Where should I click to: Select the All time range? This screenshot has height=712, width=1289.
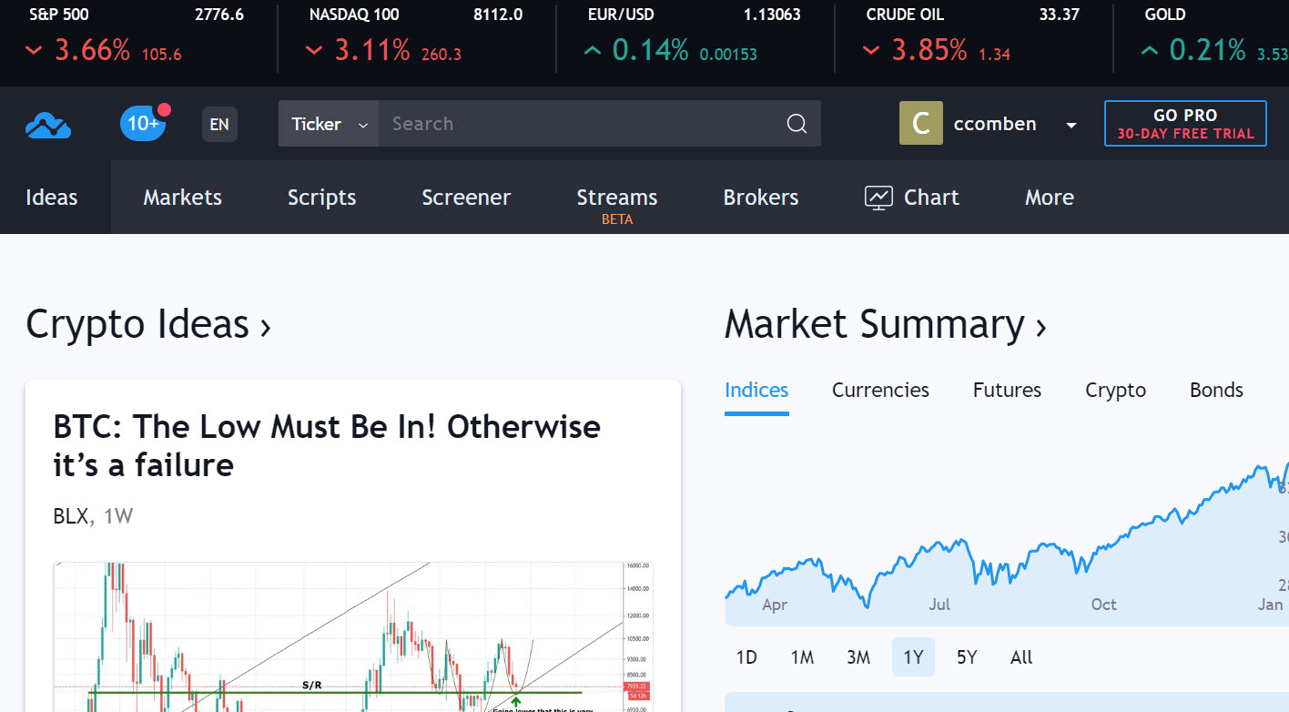pos(1020,656)
